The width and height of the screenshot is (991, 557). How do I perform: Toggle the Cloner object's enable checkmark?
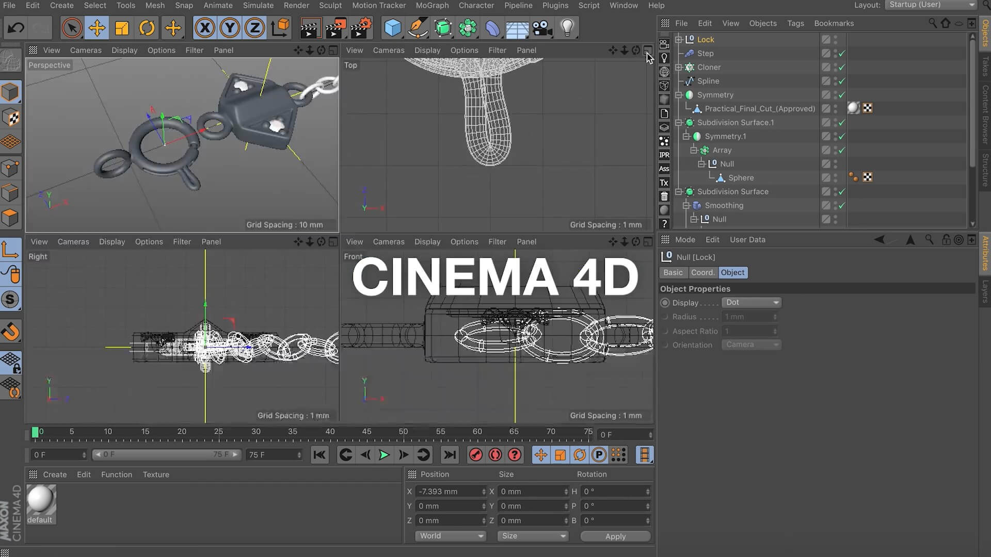842,68
